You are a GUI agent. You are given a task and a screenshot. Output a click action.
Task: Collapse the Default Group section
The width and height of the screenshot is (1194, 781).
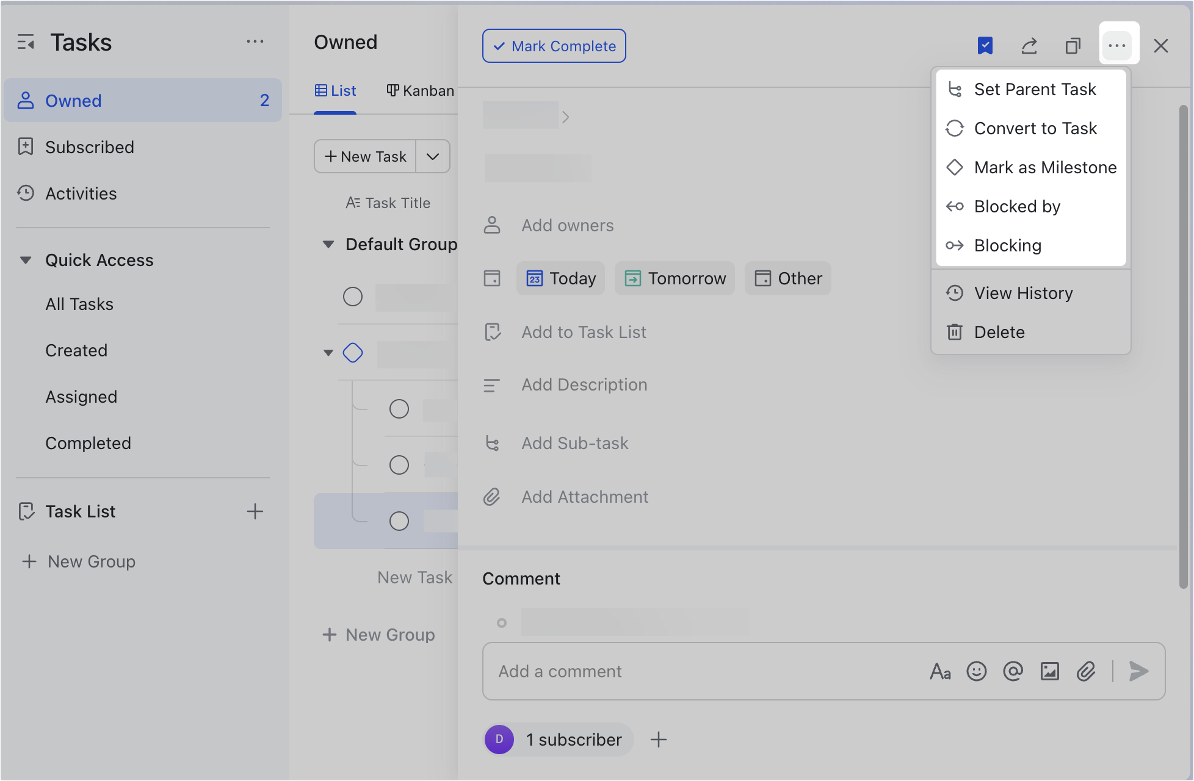328,244
